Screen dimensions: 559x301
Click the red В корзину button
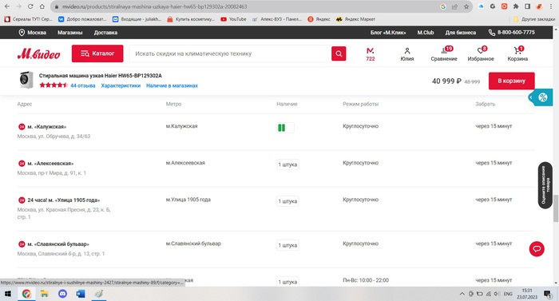coord(512,81)
